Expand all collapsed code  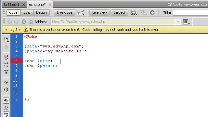(6, 72)
